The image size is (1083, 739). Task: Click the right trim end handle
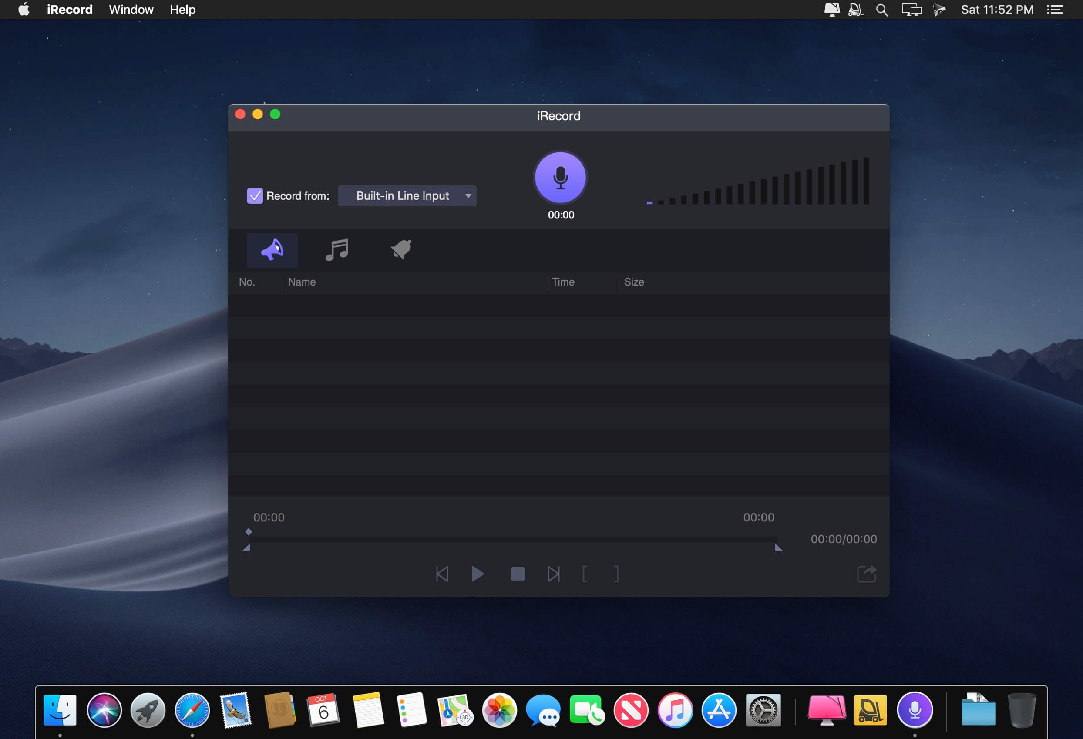tap(778, 548)
